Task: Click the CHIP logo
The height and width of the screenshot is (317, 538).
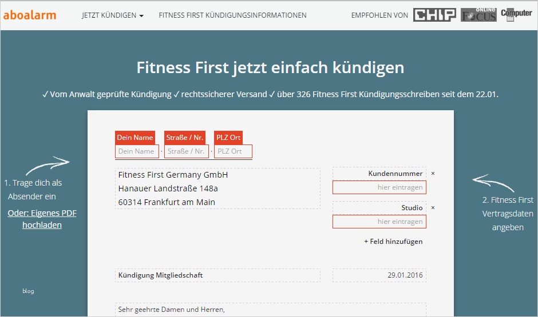Action: (x=434, y=15)
